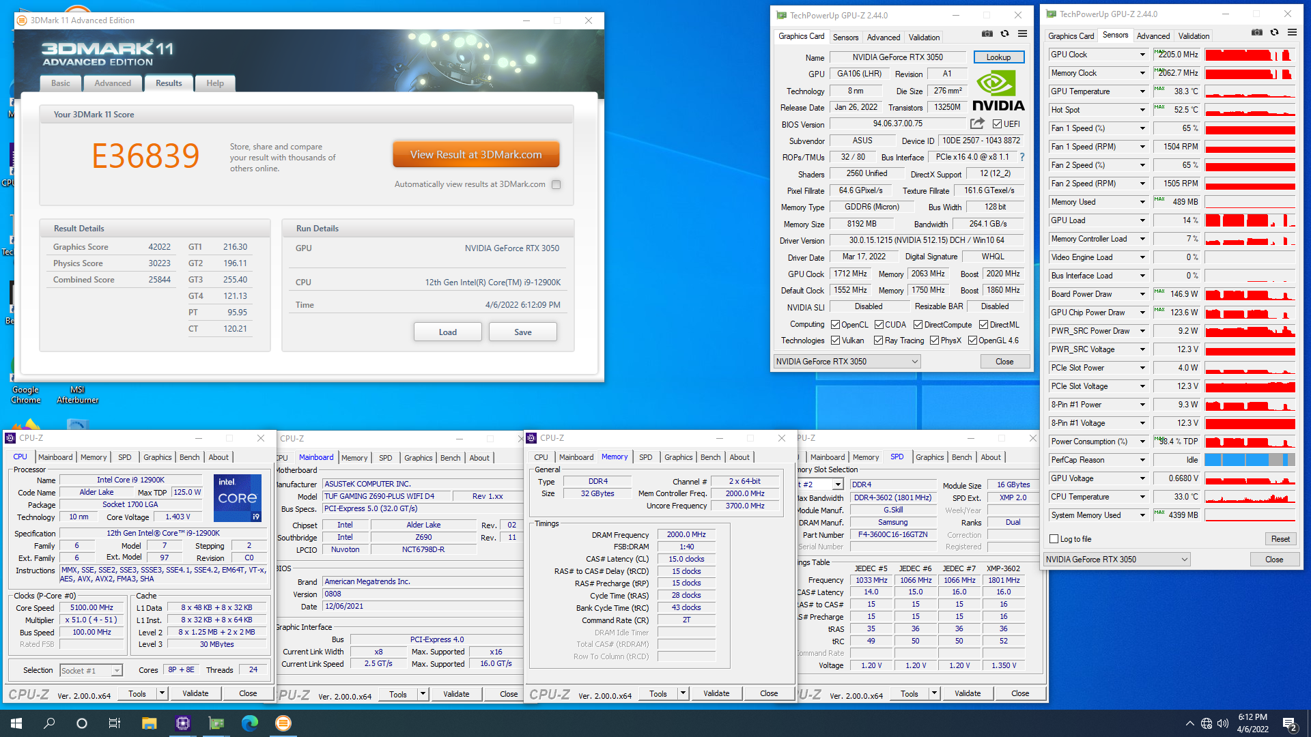Image resolution: width=1311 pixels, height=737 pixels.
Task: Open Graphics tab in CPU-Z Memory window
Action: click(678, 457)
